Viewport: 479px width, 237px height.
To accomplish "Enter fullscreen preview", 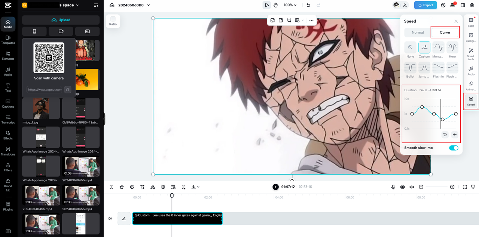I will pyautogui.click(x=465, y=187).
